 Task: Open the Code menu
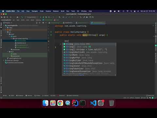click(x=42, y=11)
